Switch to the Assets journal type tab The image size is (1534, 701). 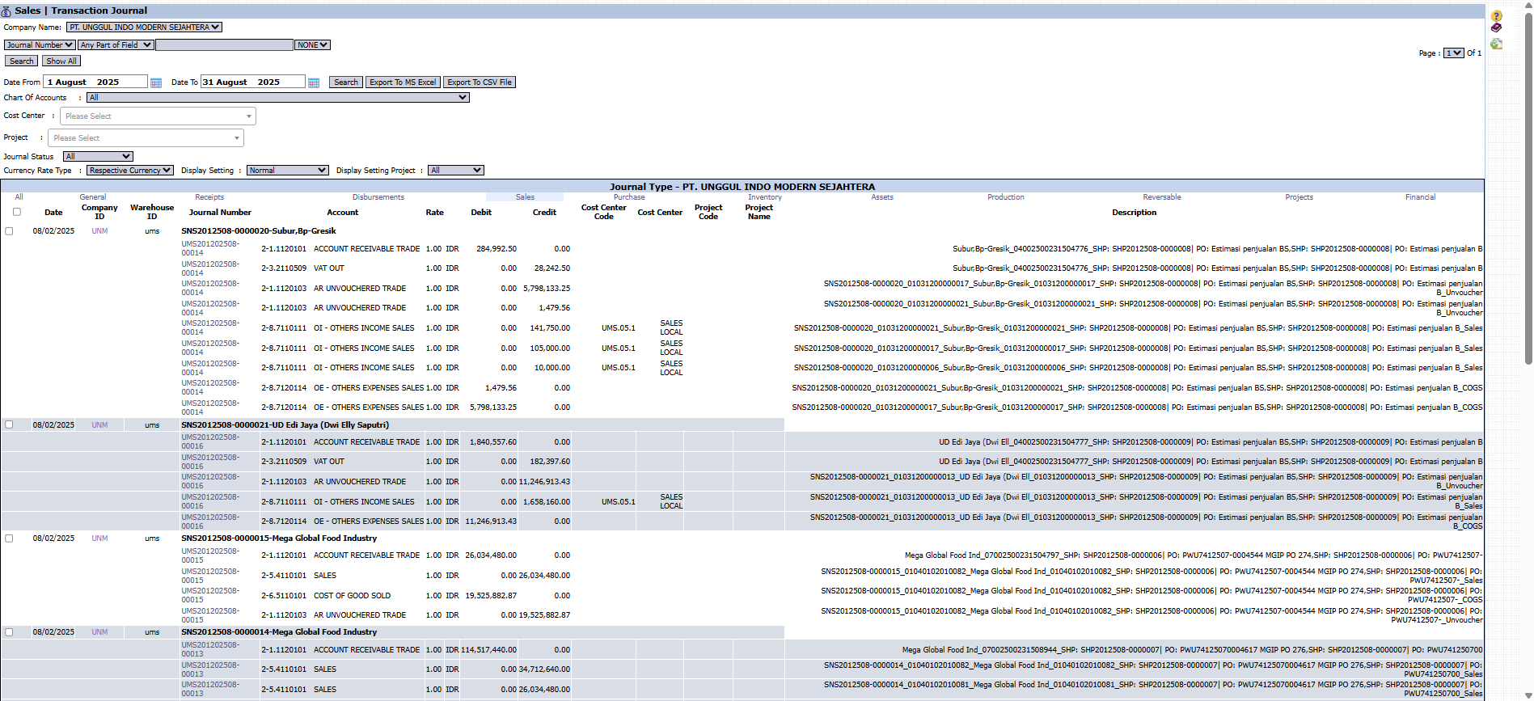click(x=882, y=197)
